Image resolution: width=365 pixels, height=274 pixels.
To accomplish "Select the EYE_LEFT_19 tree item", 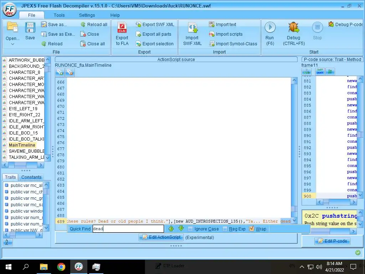I will (x=23, y=108).
